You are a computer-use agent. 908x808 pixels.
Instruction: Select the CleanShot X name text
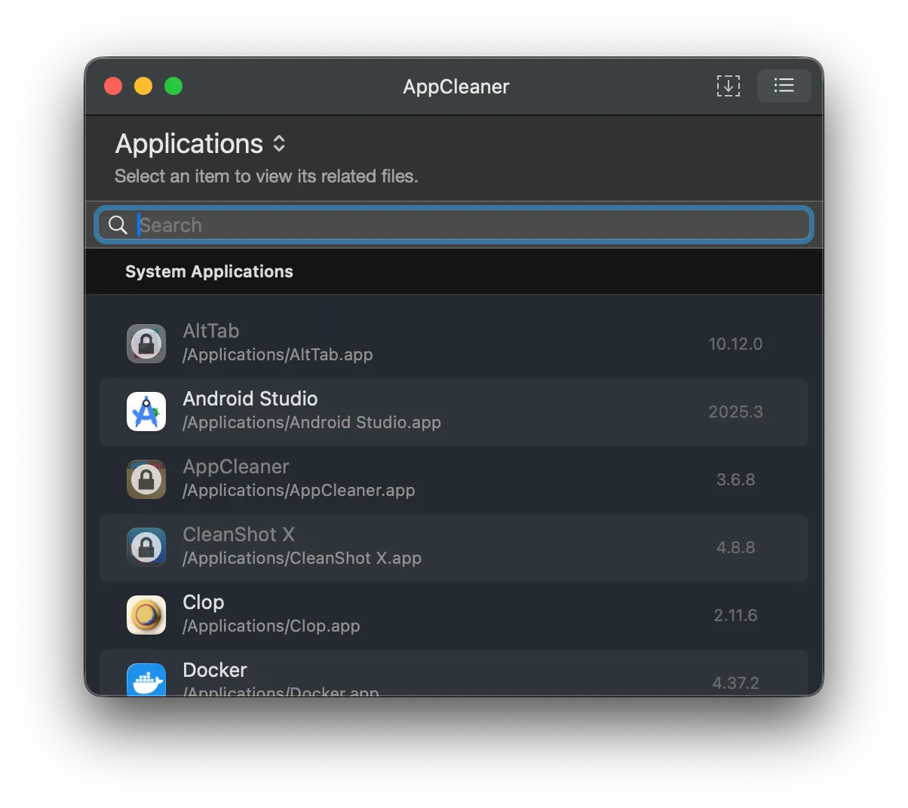pyautogui.click(x=239, y=534)
